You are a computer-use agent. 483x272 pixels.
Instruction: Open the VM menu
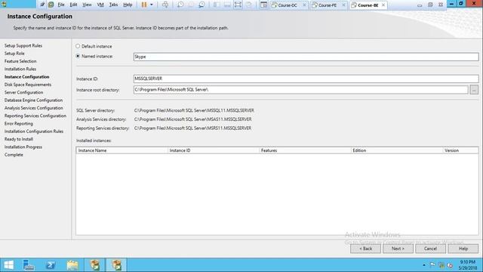pos(100,5)
